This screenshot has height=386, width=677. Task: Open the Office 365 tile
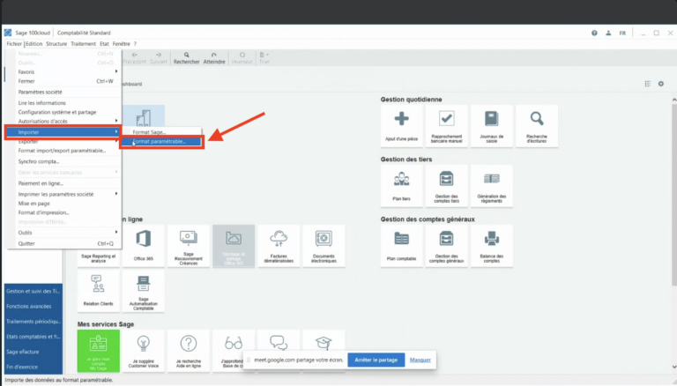pos(144,246)
